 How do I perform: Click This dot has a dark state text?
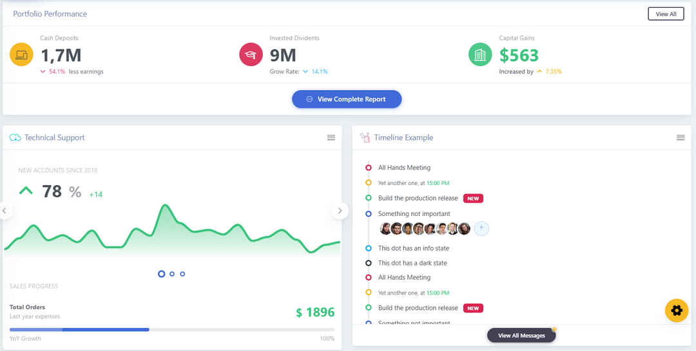(412, 263)
